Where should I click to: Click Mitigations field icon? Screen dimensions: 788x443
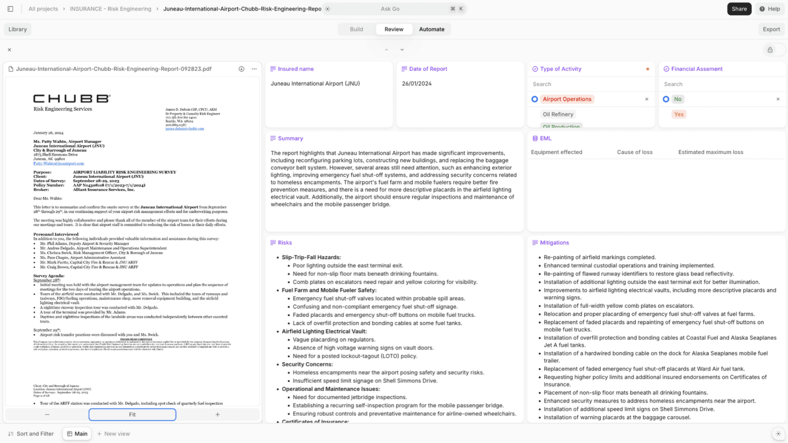point(535,242)
